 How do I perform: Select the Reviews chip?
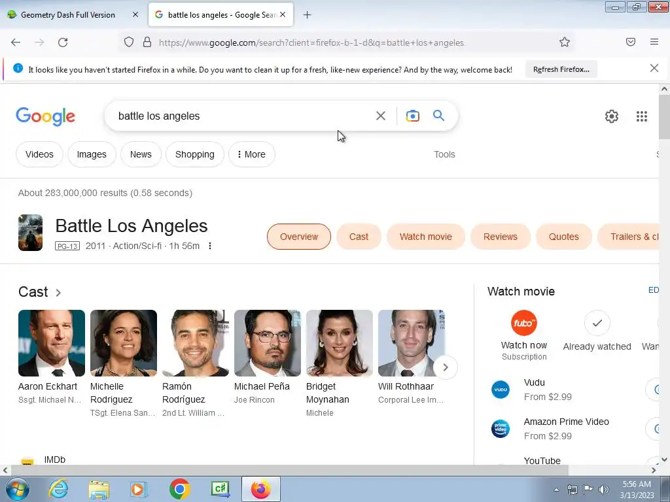point(501,237)
